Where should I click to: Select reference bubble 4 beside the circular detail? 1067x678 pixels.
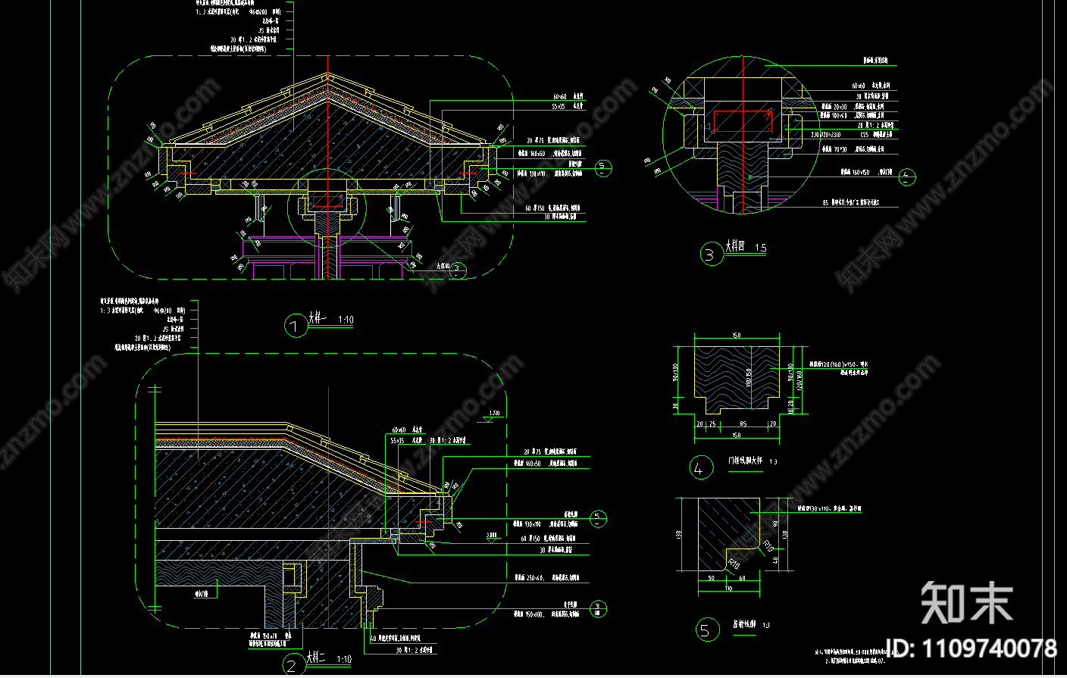tap(907, 177)
